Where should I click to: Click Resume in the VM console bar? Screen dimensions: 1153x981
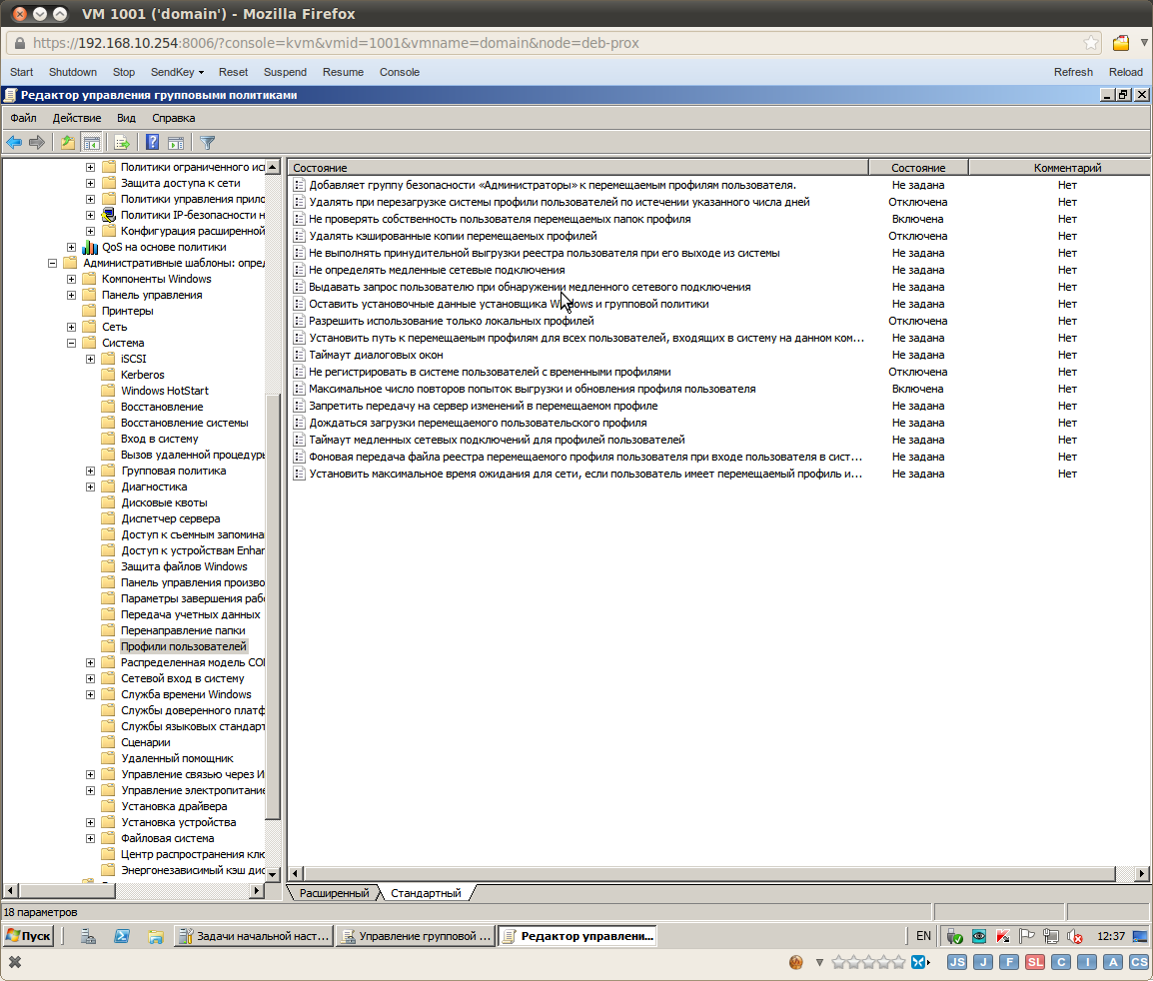pos(344,72)
